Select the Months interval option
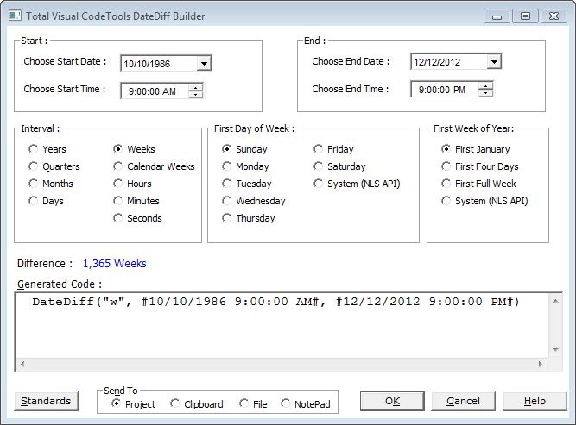This screenshot has width=576, height=425. (x=51, y=184)
